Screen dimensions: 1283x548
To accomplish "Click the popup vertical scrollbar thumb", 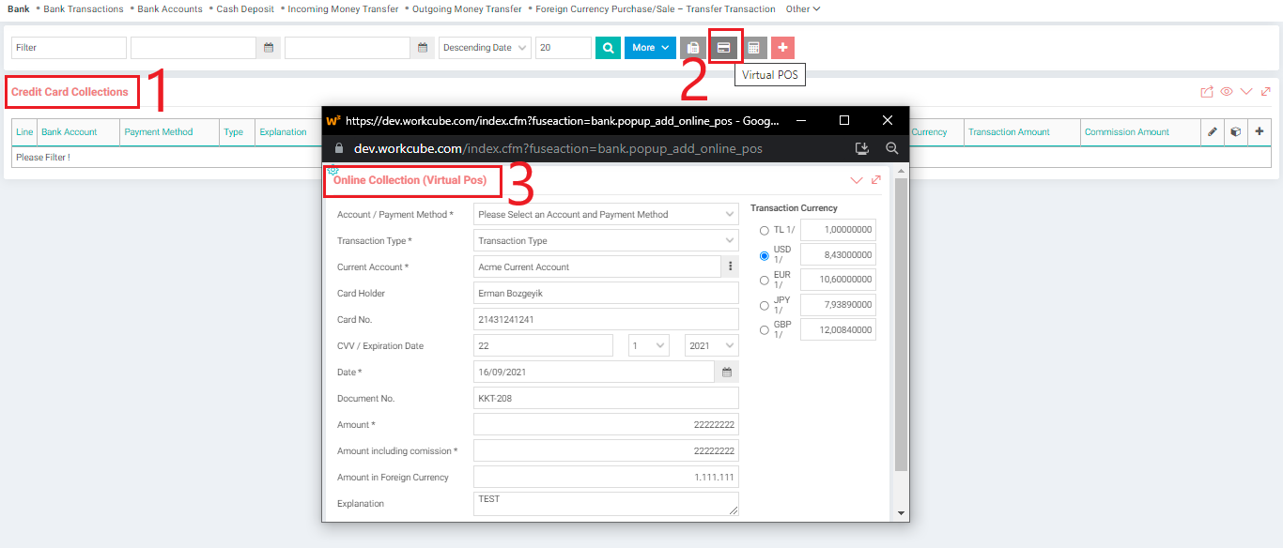I will (902, 324).
